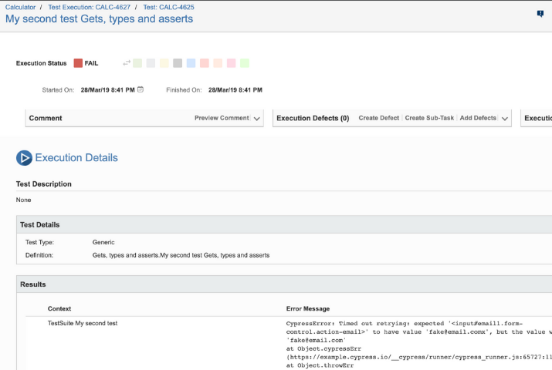
Task: Select the pale yellow status swatch
Action: pyautogui.click(x=164, y=63)
